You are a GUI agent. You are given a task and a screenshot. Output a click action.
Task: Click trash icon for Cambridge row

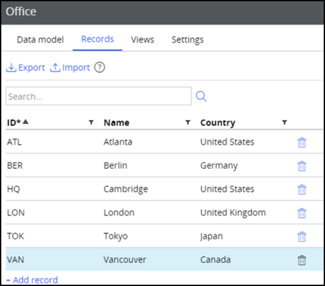click(x=302, y=189)
